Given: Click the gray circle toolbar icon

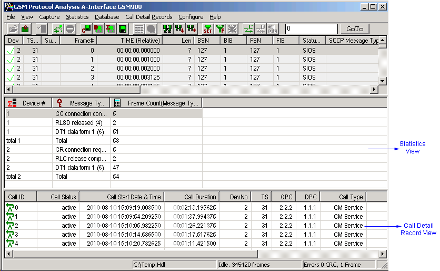Looking at the screenshot, I should (151, 28).
